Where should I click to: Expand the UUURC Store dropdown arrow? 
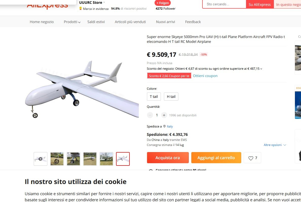point(104,3)
